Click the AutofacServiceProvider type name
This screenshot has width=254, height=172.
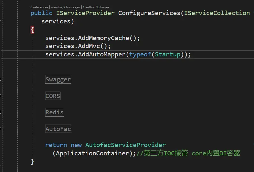125,145
